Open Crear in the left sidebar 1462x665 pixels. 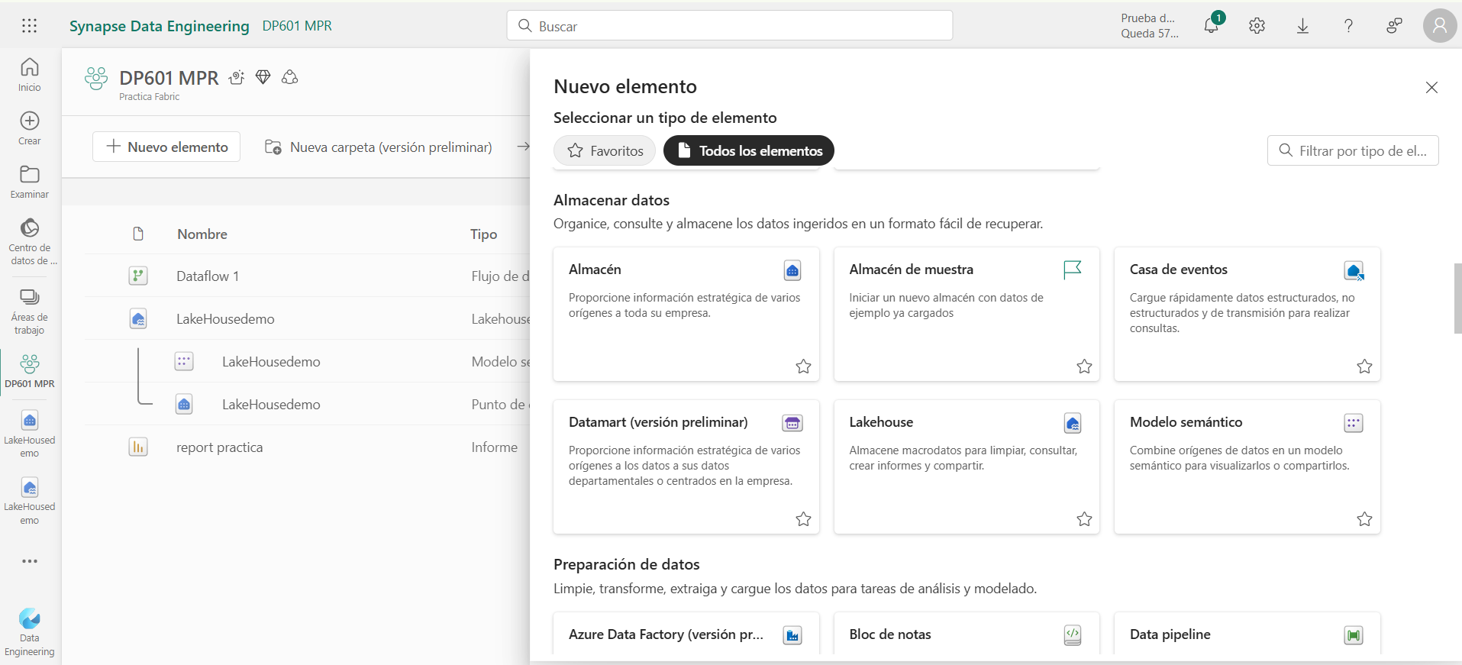(x=30, y=128)
